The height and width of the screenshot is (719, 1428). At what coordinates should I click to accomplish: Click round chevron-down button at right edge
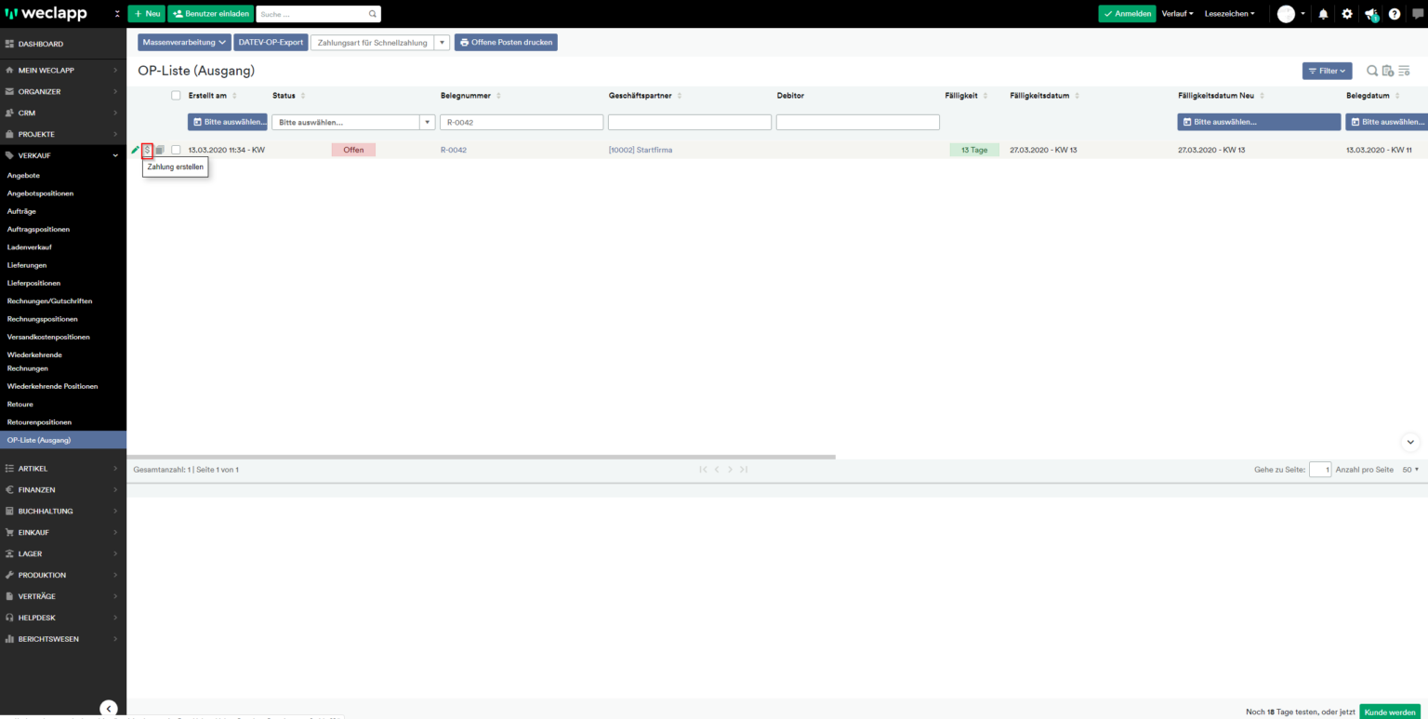click(1410, 443)
